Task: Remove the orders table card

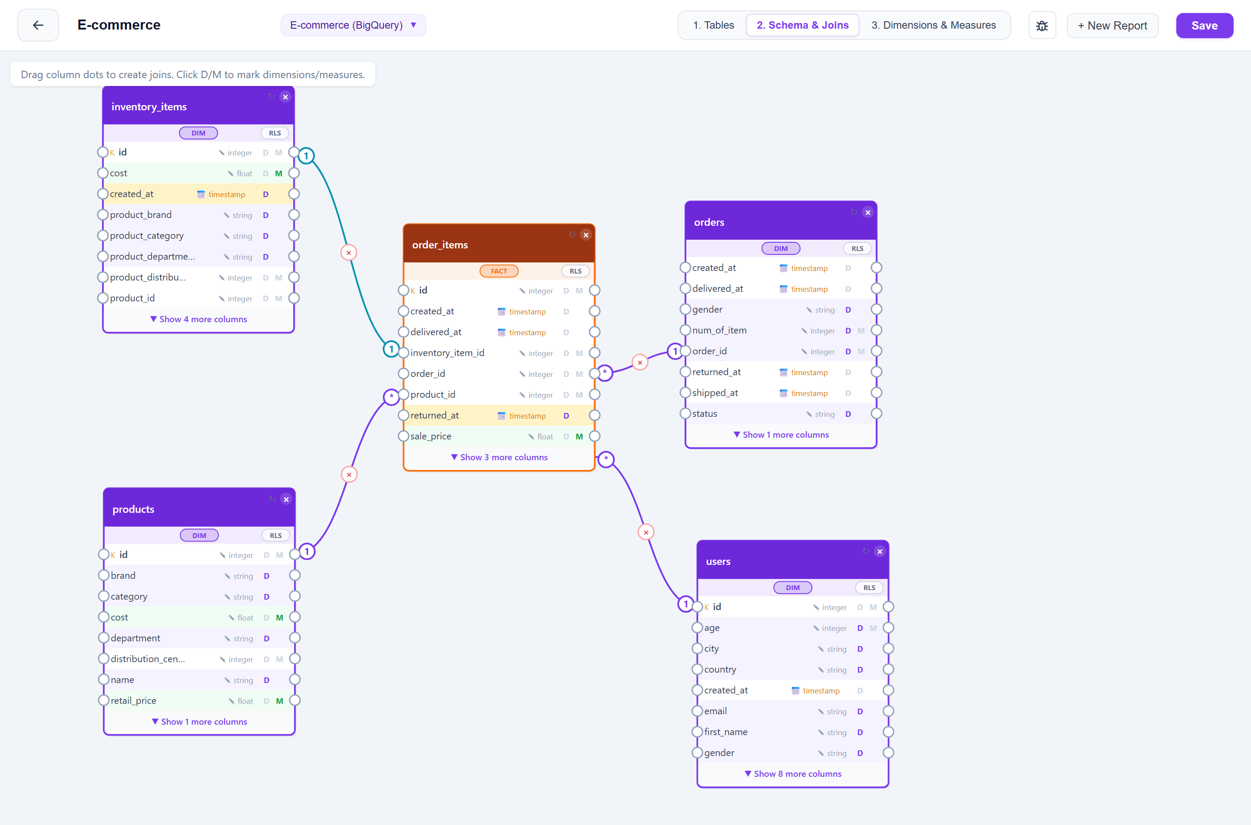Action: [868, 213]
